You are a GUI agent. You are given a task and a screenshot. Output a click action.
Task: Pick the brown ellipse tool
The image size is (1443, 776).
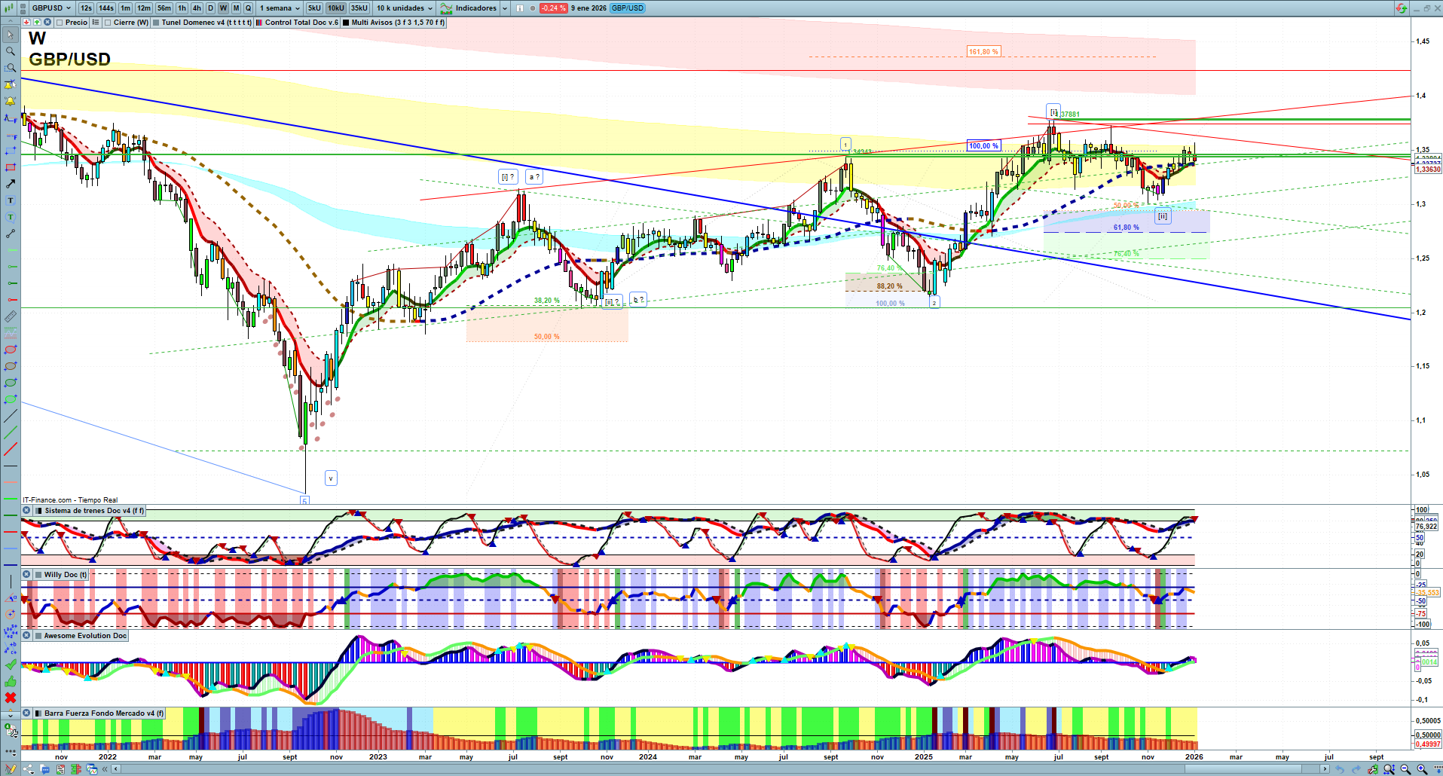click(x=11, y=366)
